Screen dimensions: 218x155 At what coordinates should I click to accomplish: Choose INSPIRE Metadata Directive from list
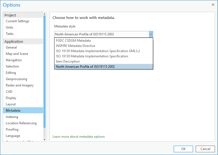point(104,46)
